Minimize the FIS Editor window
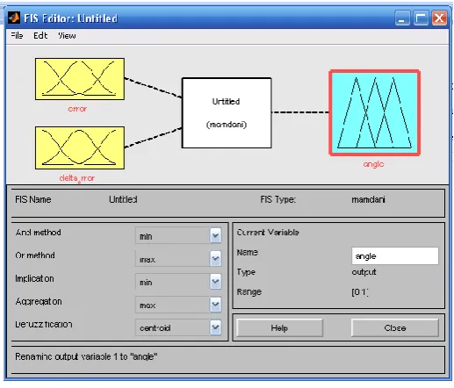 [402, 18]
